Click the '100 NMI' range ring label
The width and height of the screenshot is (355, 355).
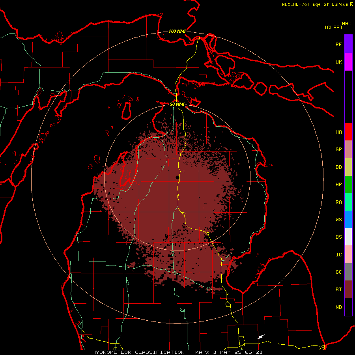point(177,31)
